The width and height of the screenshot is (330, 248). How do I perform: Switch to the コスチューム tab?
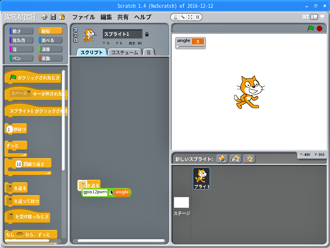(125, 52)
